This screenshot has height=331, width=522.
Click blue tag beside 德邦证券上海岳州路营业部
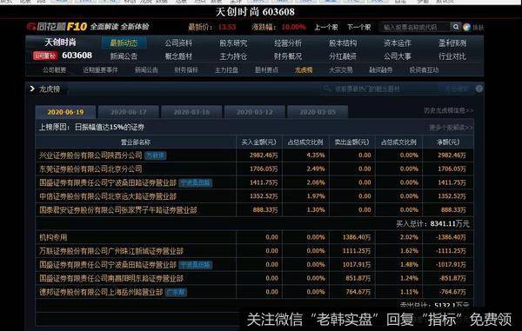point(176,292)
